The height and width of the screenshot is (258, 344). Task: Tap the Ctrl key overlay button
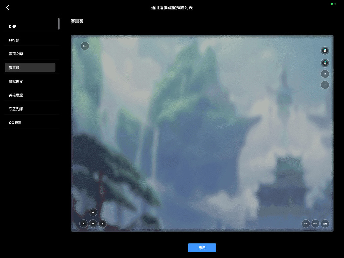[x=306, y=224]
